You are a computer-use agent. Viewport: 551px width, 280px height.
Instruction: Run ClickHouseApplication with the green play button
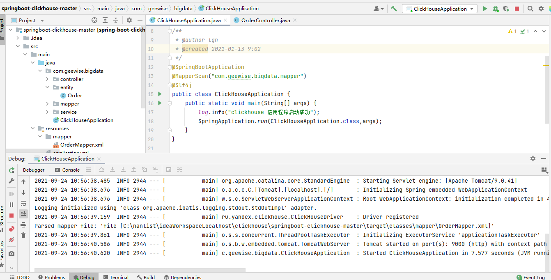point(485,9)
